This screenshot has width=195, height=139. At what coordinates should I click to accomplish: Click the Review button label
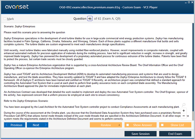pos(106,125)
